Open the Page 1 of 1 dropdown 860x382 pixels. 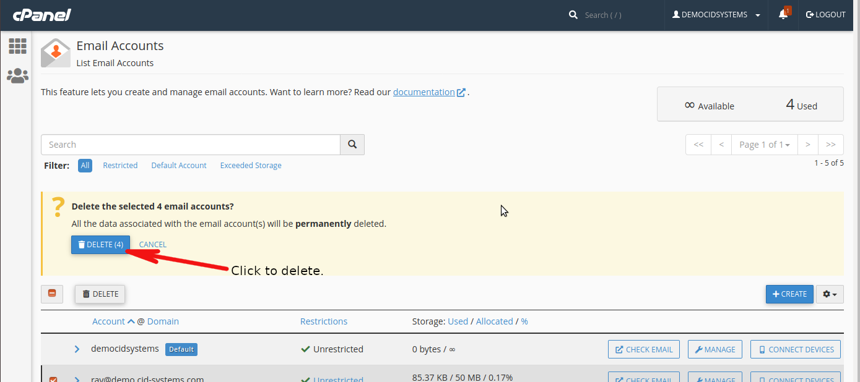point(765,145)
